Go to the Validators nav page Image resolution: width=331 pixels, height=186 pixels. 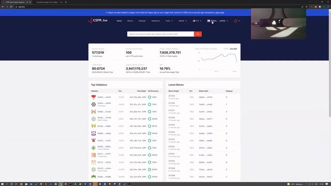156,21
